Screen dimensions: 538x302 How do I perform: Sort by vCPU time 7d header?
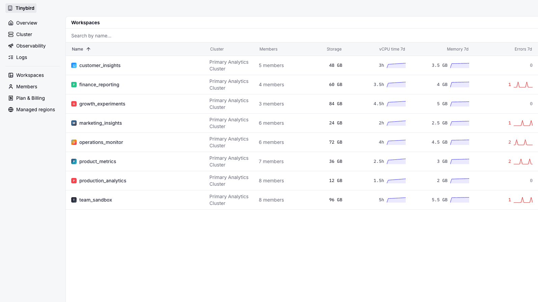(x=392, y=49)
